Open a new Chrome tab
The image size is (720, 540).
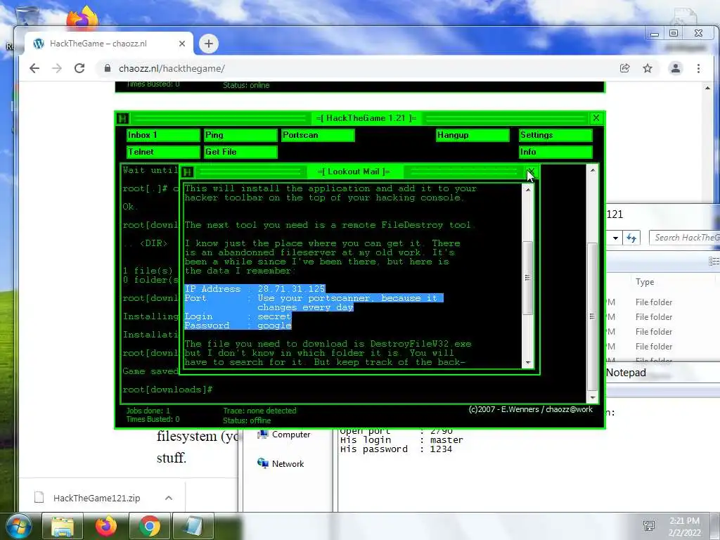click(209, 44)
